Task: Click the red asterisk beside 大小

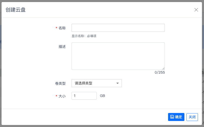Action: 57,96
